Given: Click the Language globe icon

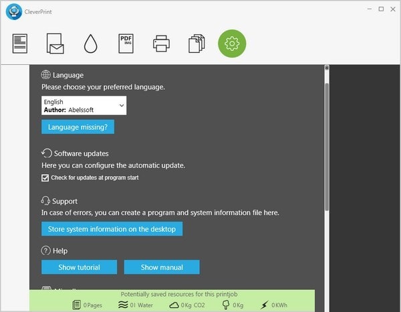Looking at the screenshot, I should 45,75.
